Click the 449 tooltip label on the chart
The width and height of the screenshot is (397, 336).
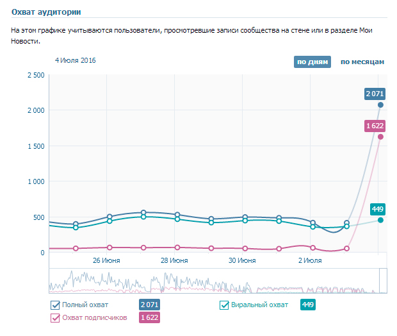point(378,209)
